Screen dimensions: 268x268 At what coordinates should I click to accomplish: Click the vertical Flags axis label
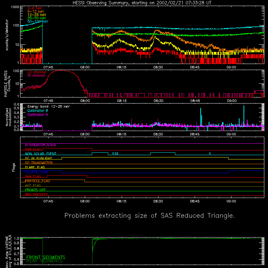click(x=14, y=167)
